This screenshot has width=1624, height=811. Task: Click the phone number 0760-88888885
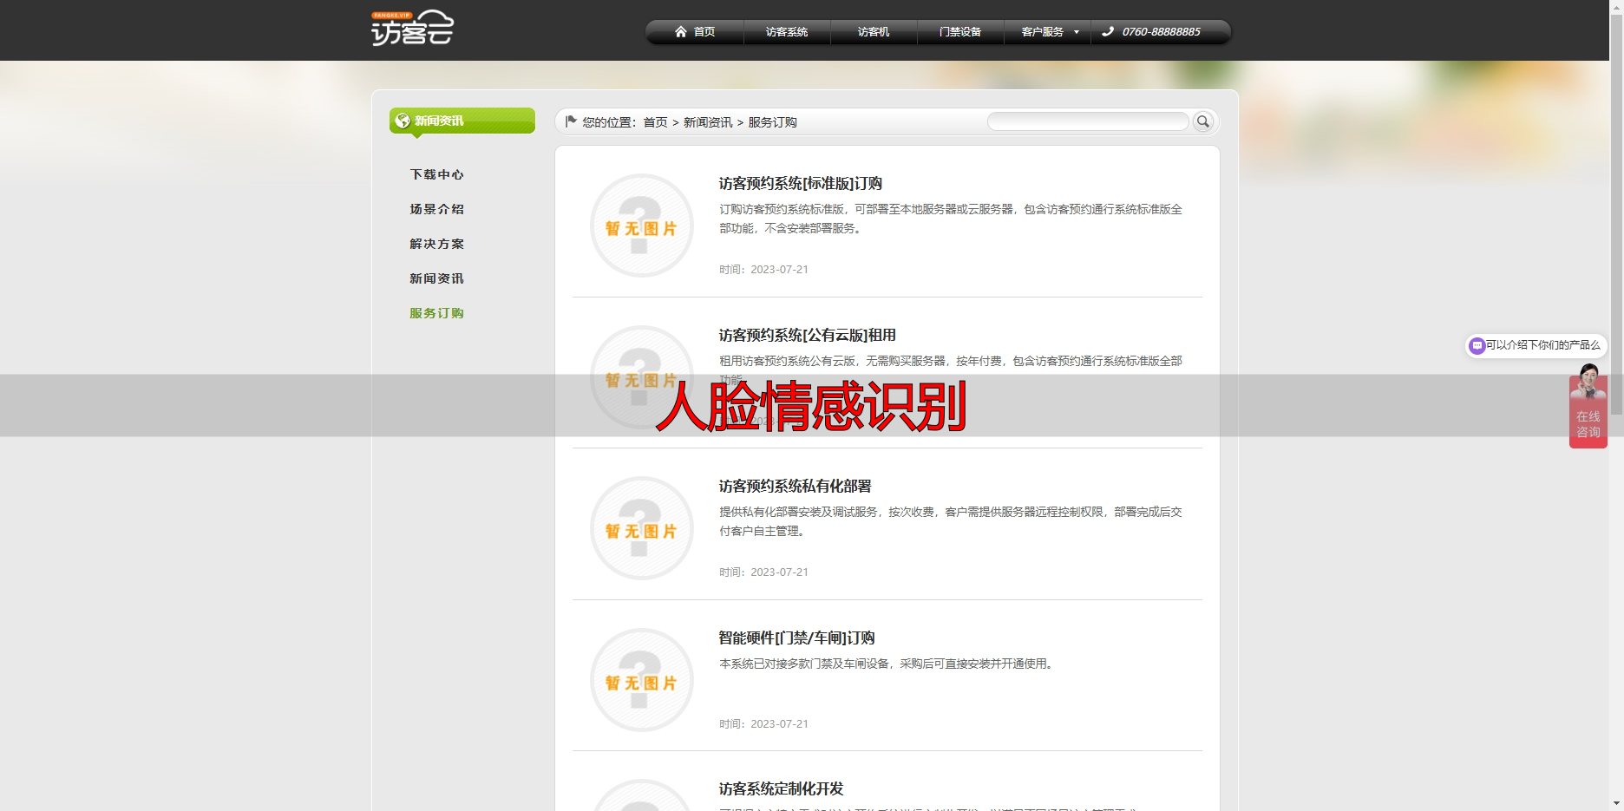[x=1162, y=32]
